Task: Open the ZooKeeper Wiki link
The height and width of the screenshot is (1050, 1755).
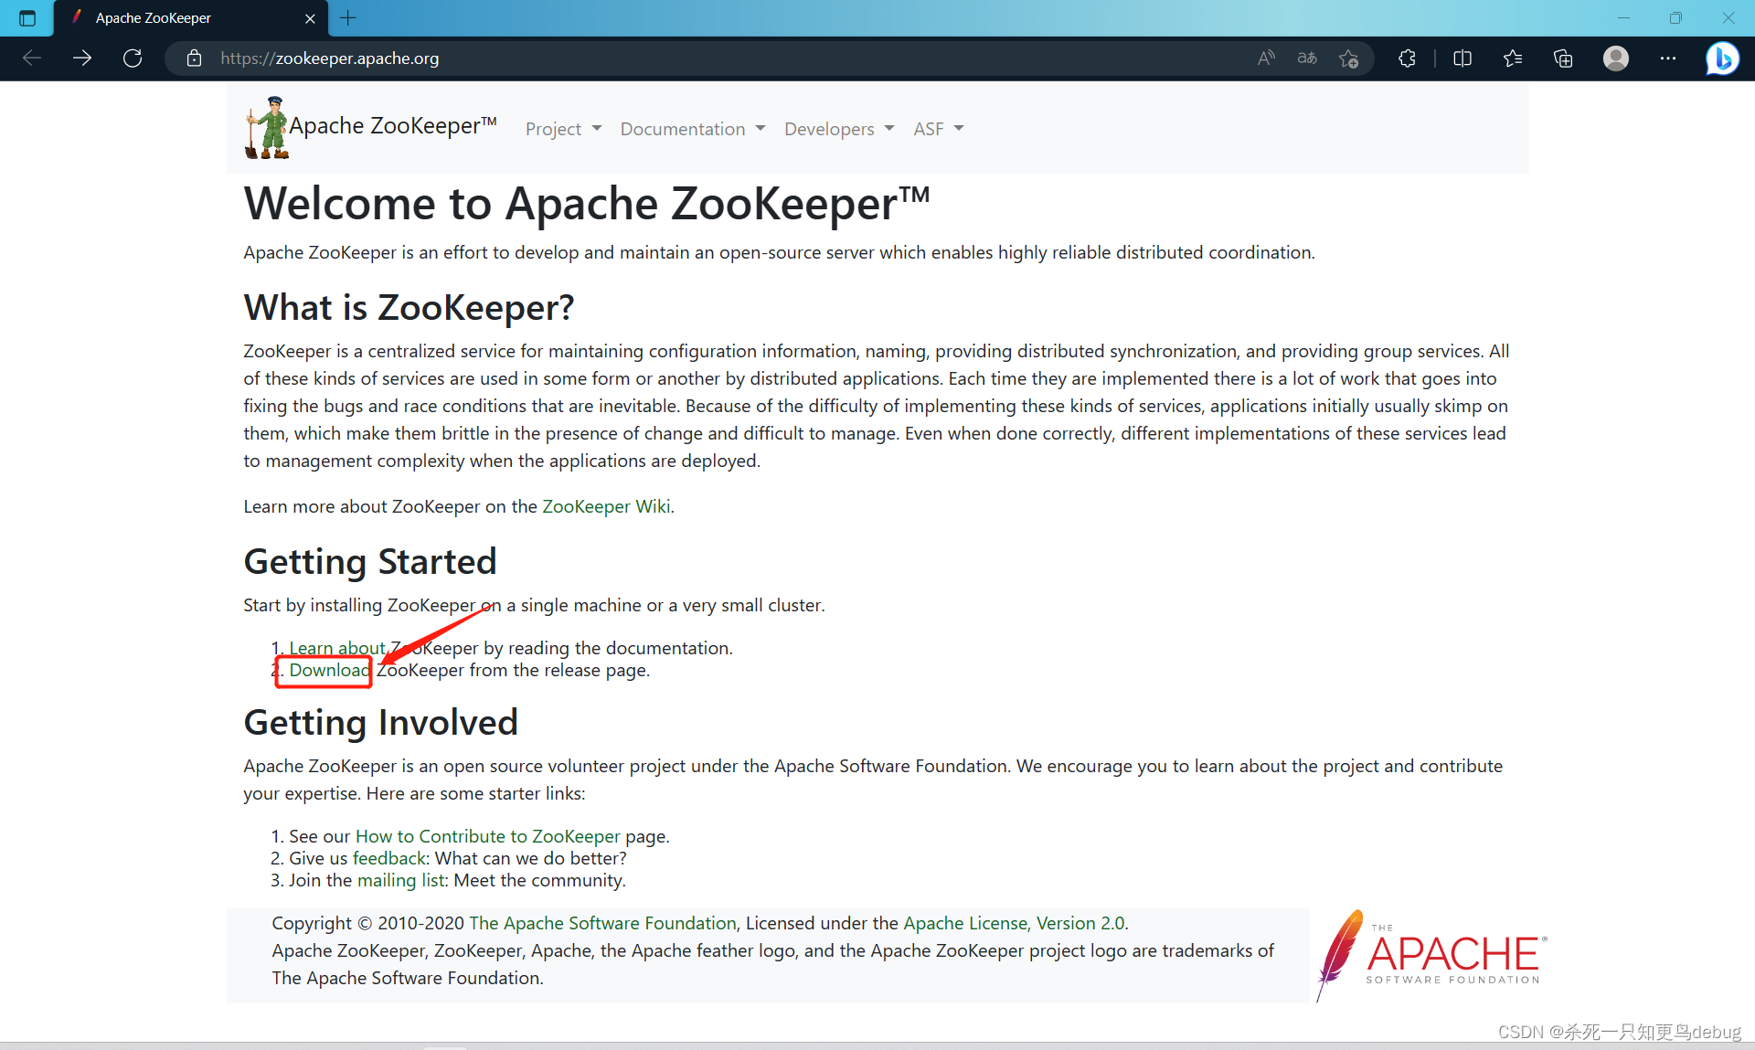Action: (x=608, y=505)
